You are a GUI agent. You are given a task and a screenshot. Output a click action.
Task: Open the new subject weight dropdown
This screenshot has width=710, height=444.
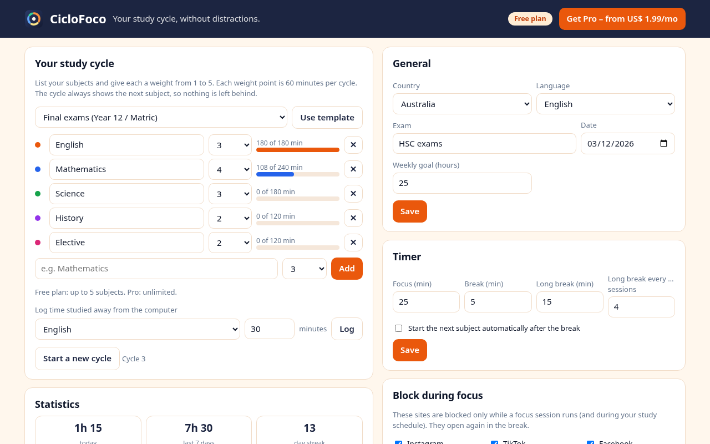tap(305, 269)
